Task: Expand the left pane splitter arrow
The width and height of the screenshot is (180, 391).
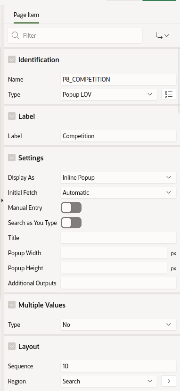Action: pyautogui.click(x=2, y=200)
